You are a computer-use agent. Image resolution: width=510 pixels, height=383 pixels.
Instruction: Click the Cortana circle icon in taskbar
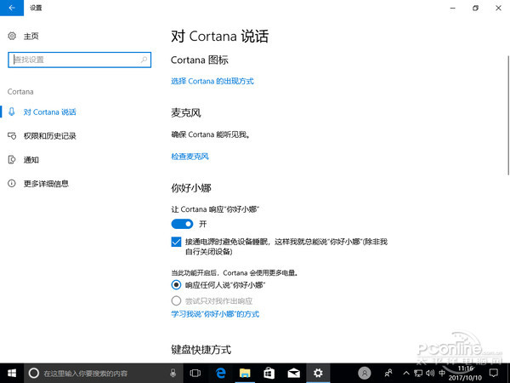click(33, 374)
